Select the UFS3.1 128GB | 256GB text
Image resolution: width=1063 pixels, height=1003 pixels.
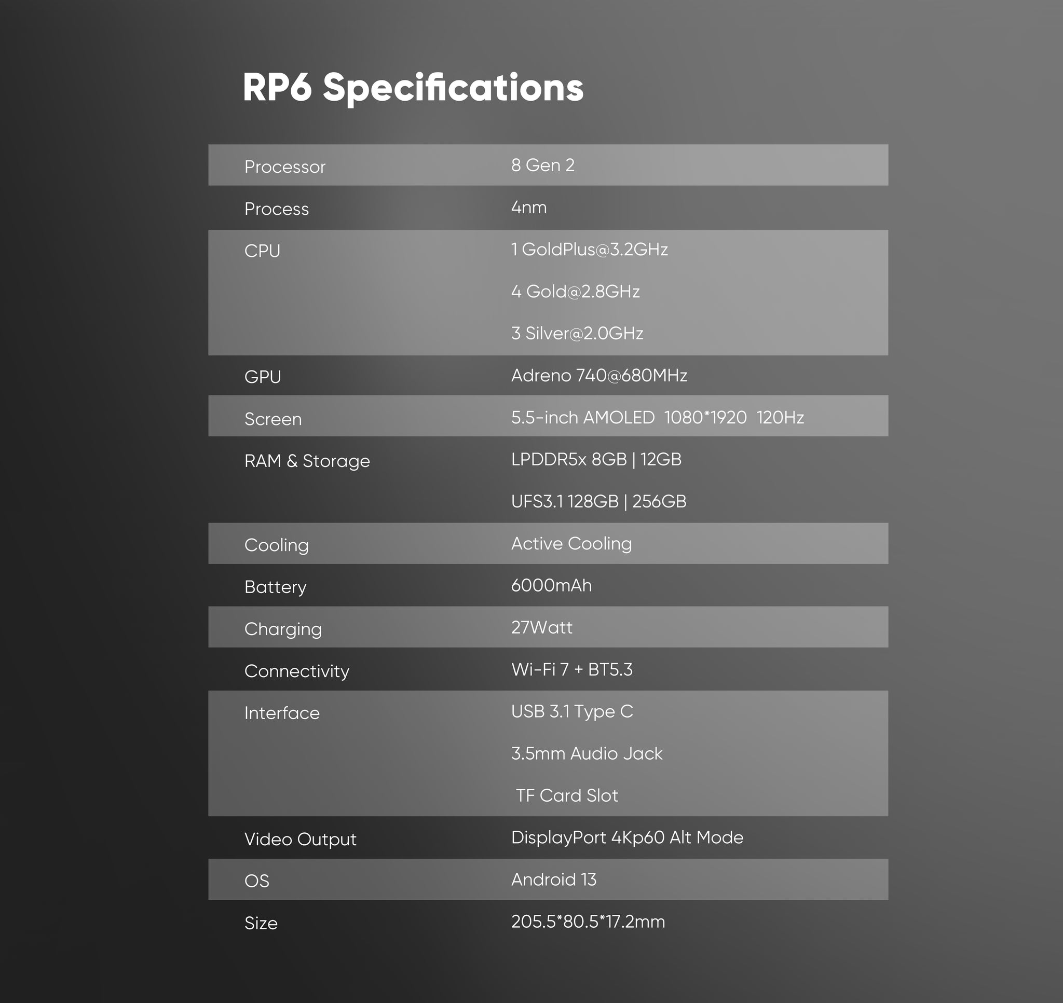tap(598, 501)
